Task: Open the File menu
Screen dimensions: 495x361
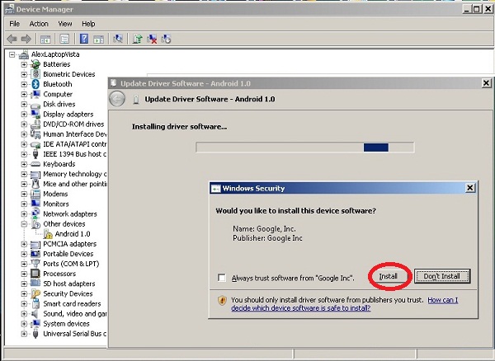Action: click(15, 24)
